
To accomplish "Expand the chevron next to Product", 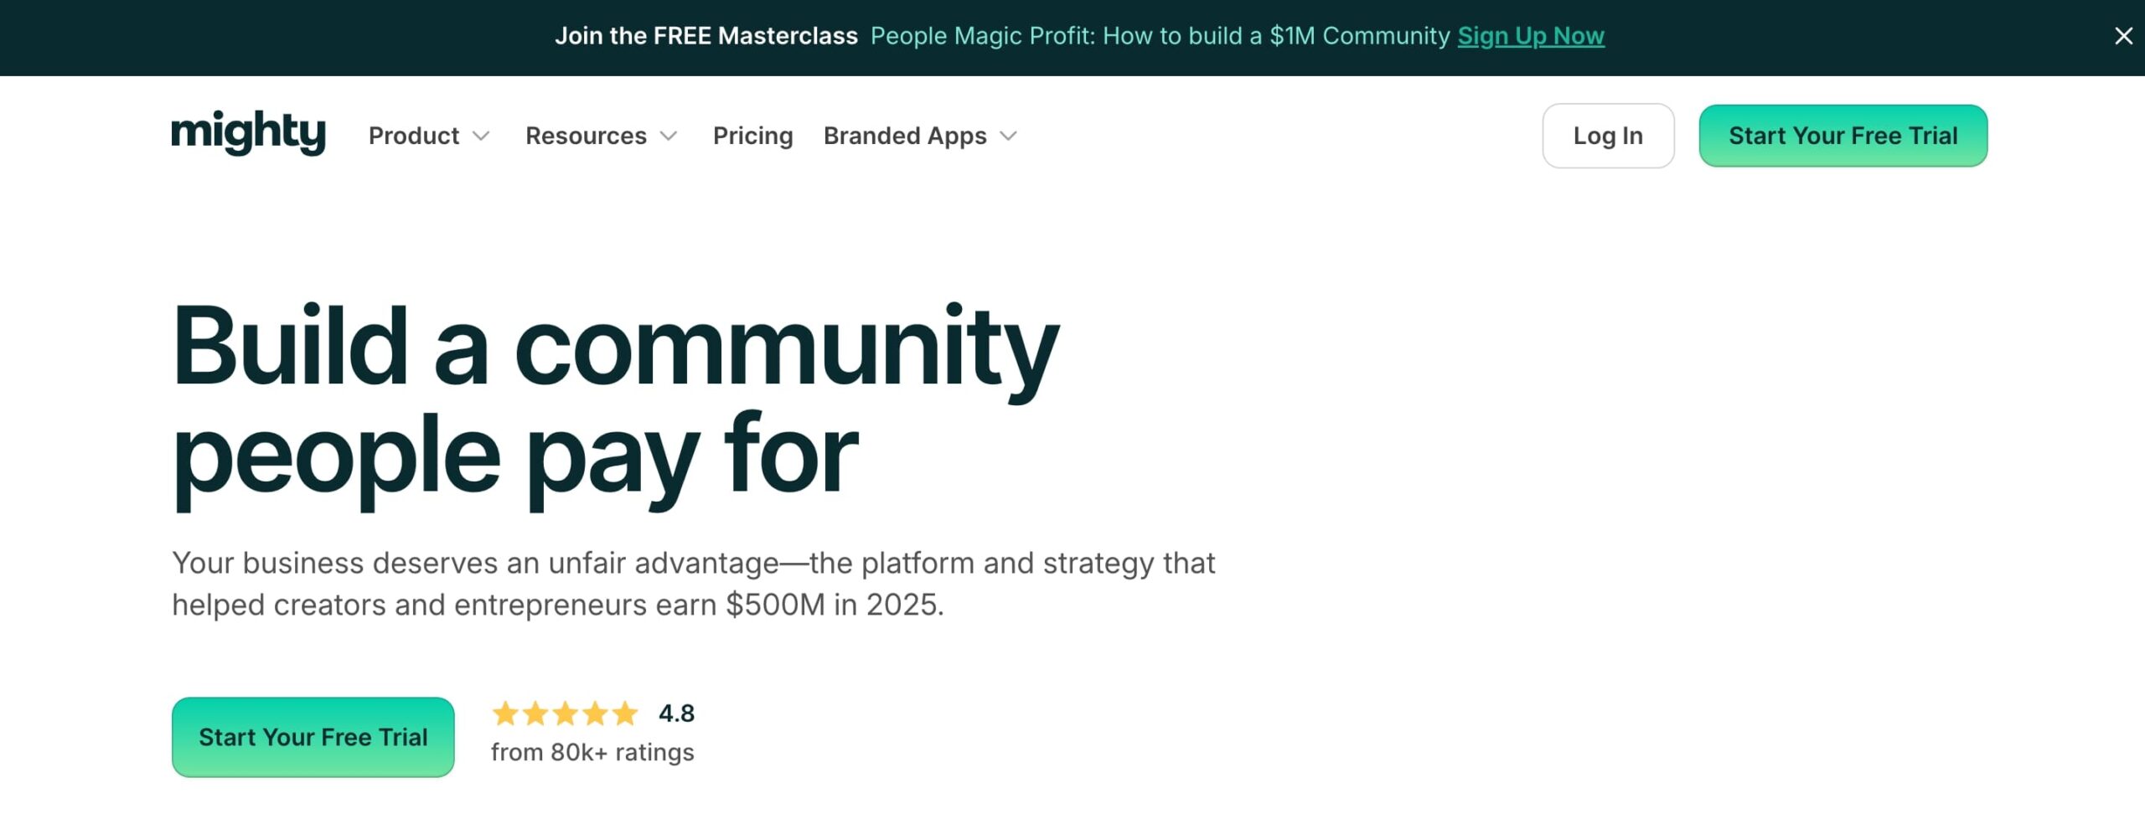I will [481, 136].
